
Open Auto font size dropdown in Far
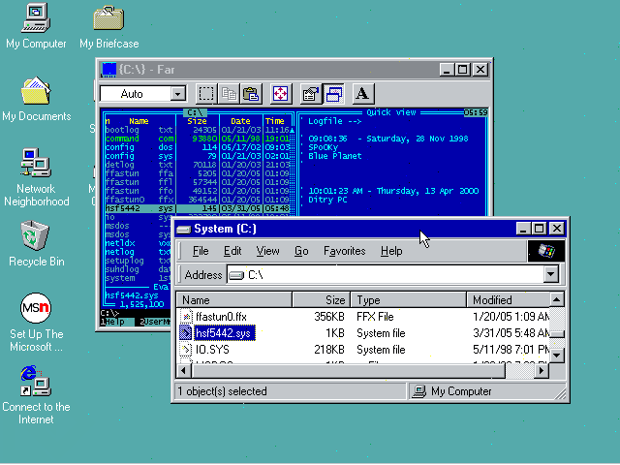click(178, 94)
